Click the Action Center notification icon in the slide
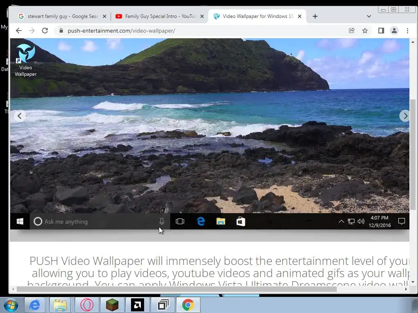Viewport: 418px width, 313px height. [402, 221]
